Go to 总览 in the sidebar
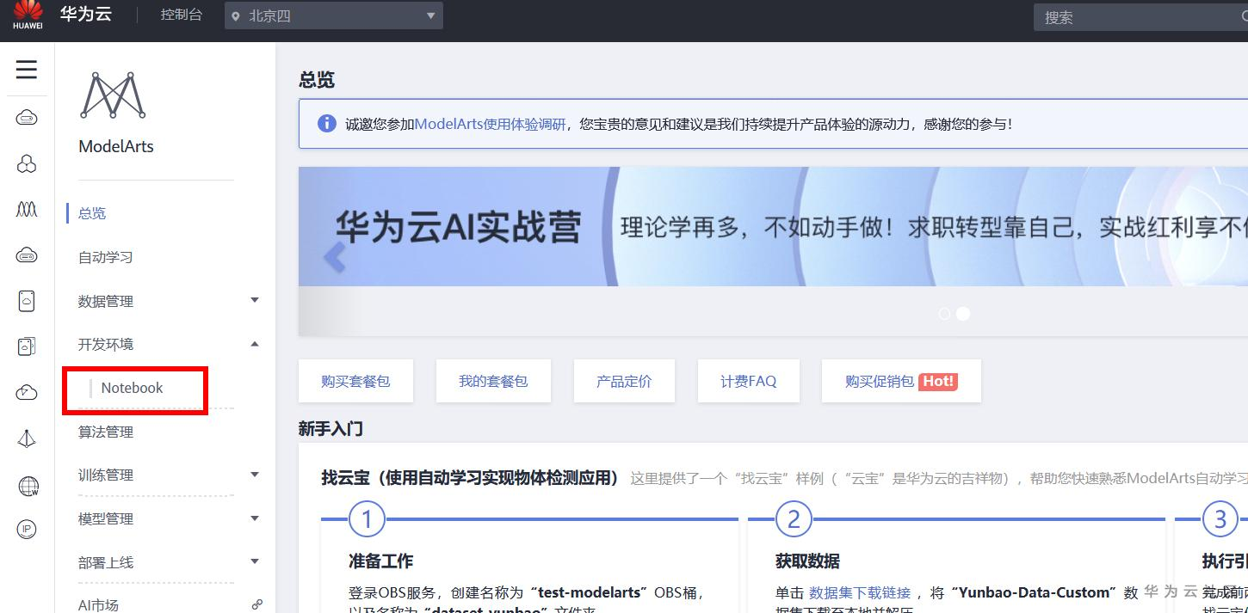 [x=92, y=213]
